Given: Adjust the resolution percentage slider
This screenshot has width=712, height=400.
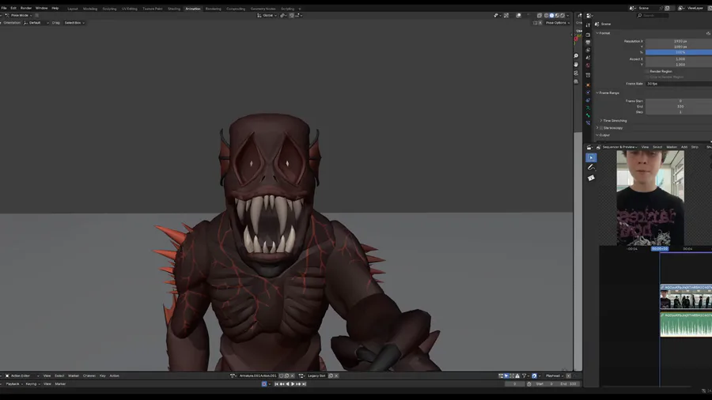Looking at the screenshot, I should coord(679,52).
